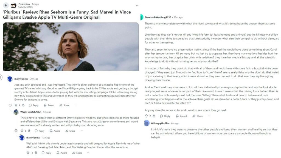Toggle the collapse icon beside Standard-Warthog9130's name

(x=141, y=17)
